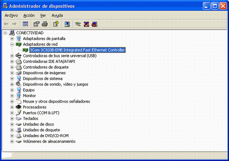Click the CONECTIVIDAD computer icon
This screenshot has width=229, height=161.
(x=12, y=33)
